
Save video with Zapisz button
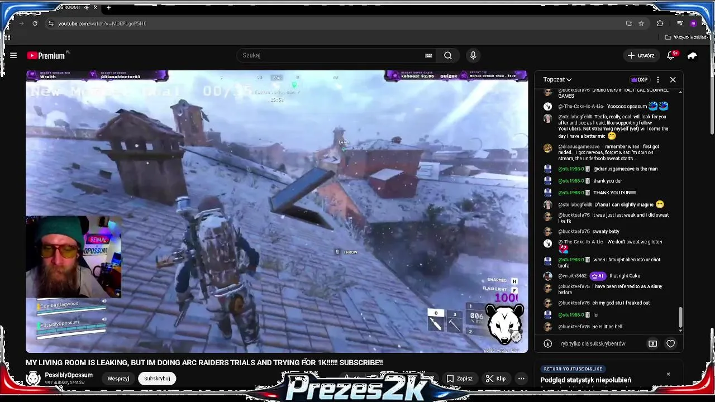coord(459,379)
